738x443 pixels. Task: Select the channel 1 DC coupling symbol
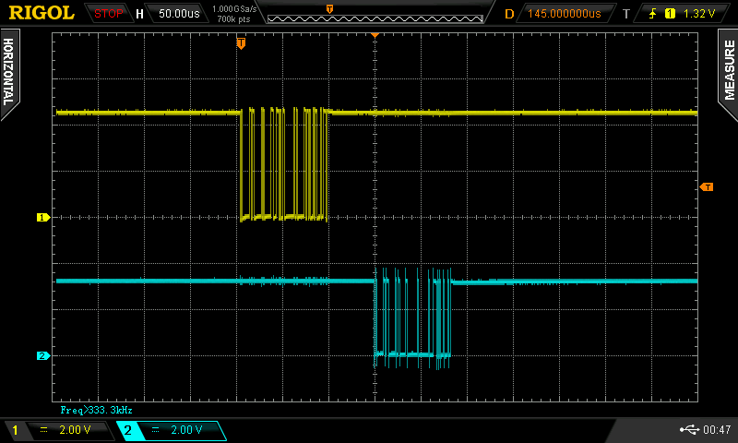coord(43,429)
